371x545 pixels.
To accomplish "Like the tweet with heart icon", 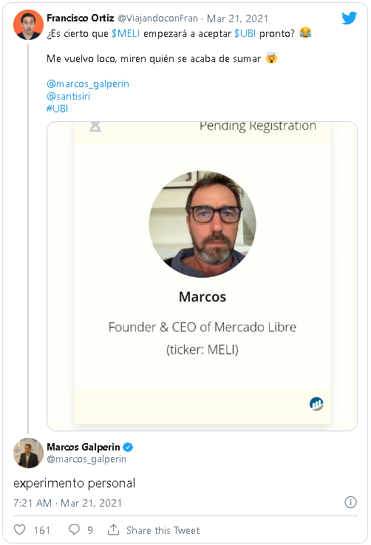I will [19, 529].
